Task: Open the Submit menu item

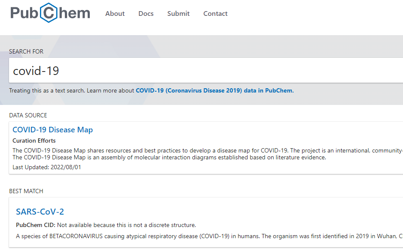Action: [x=178, y=14]
